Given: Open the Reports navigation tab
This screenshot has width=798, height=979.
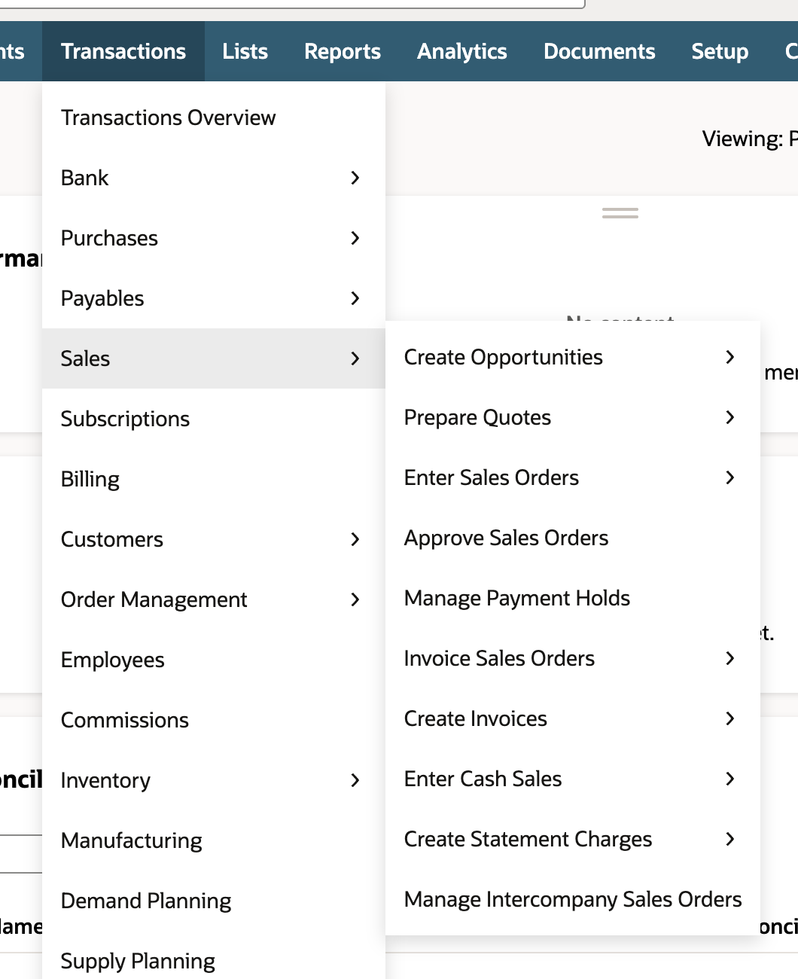Looking at the screenshot, I should point(342,51).
